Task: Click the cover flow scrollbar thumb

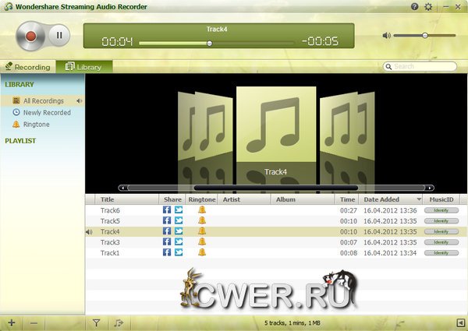Action: [276, 188]
